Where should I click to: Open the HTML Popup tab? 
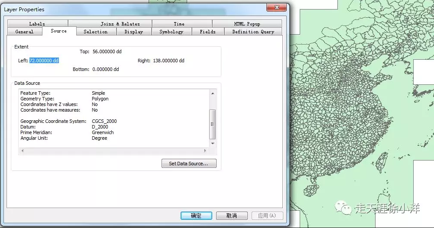(247, 24)
